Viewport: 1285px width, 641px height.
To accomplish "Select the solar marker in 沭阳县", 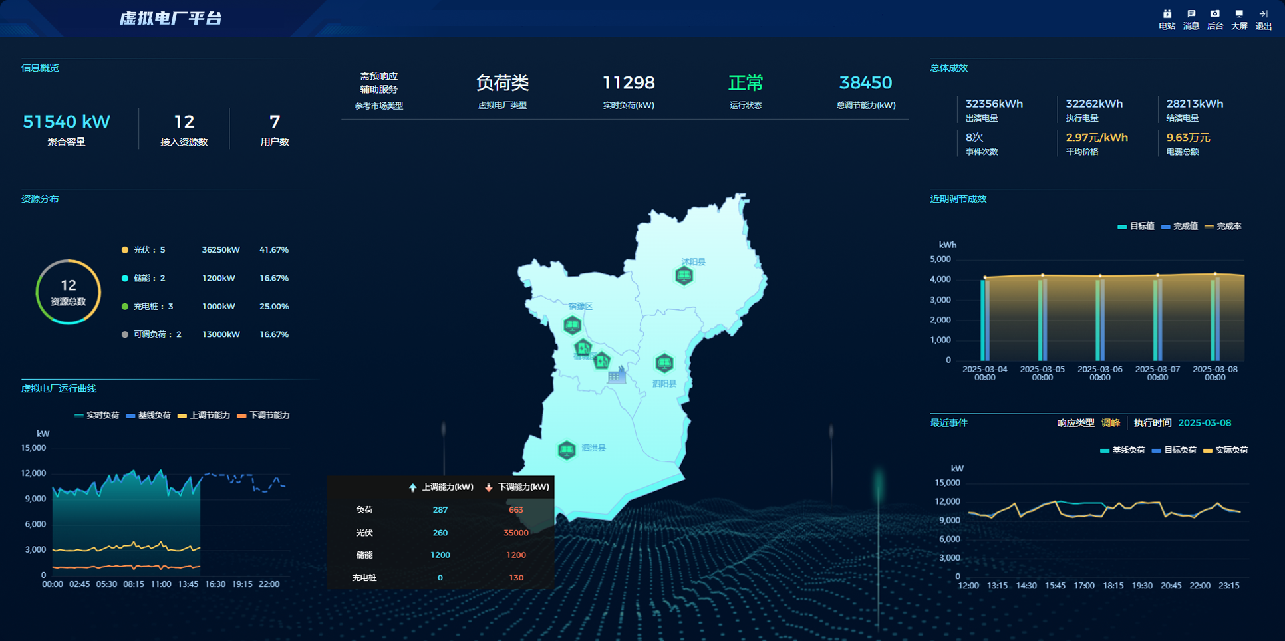I will [x=684, y=275].
